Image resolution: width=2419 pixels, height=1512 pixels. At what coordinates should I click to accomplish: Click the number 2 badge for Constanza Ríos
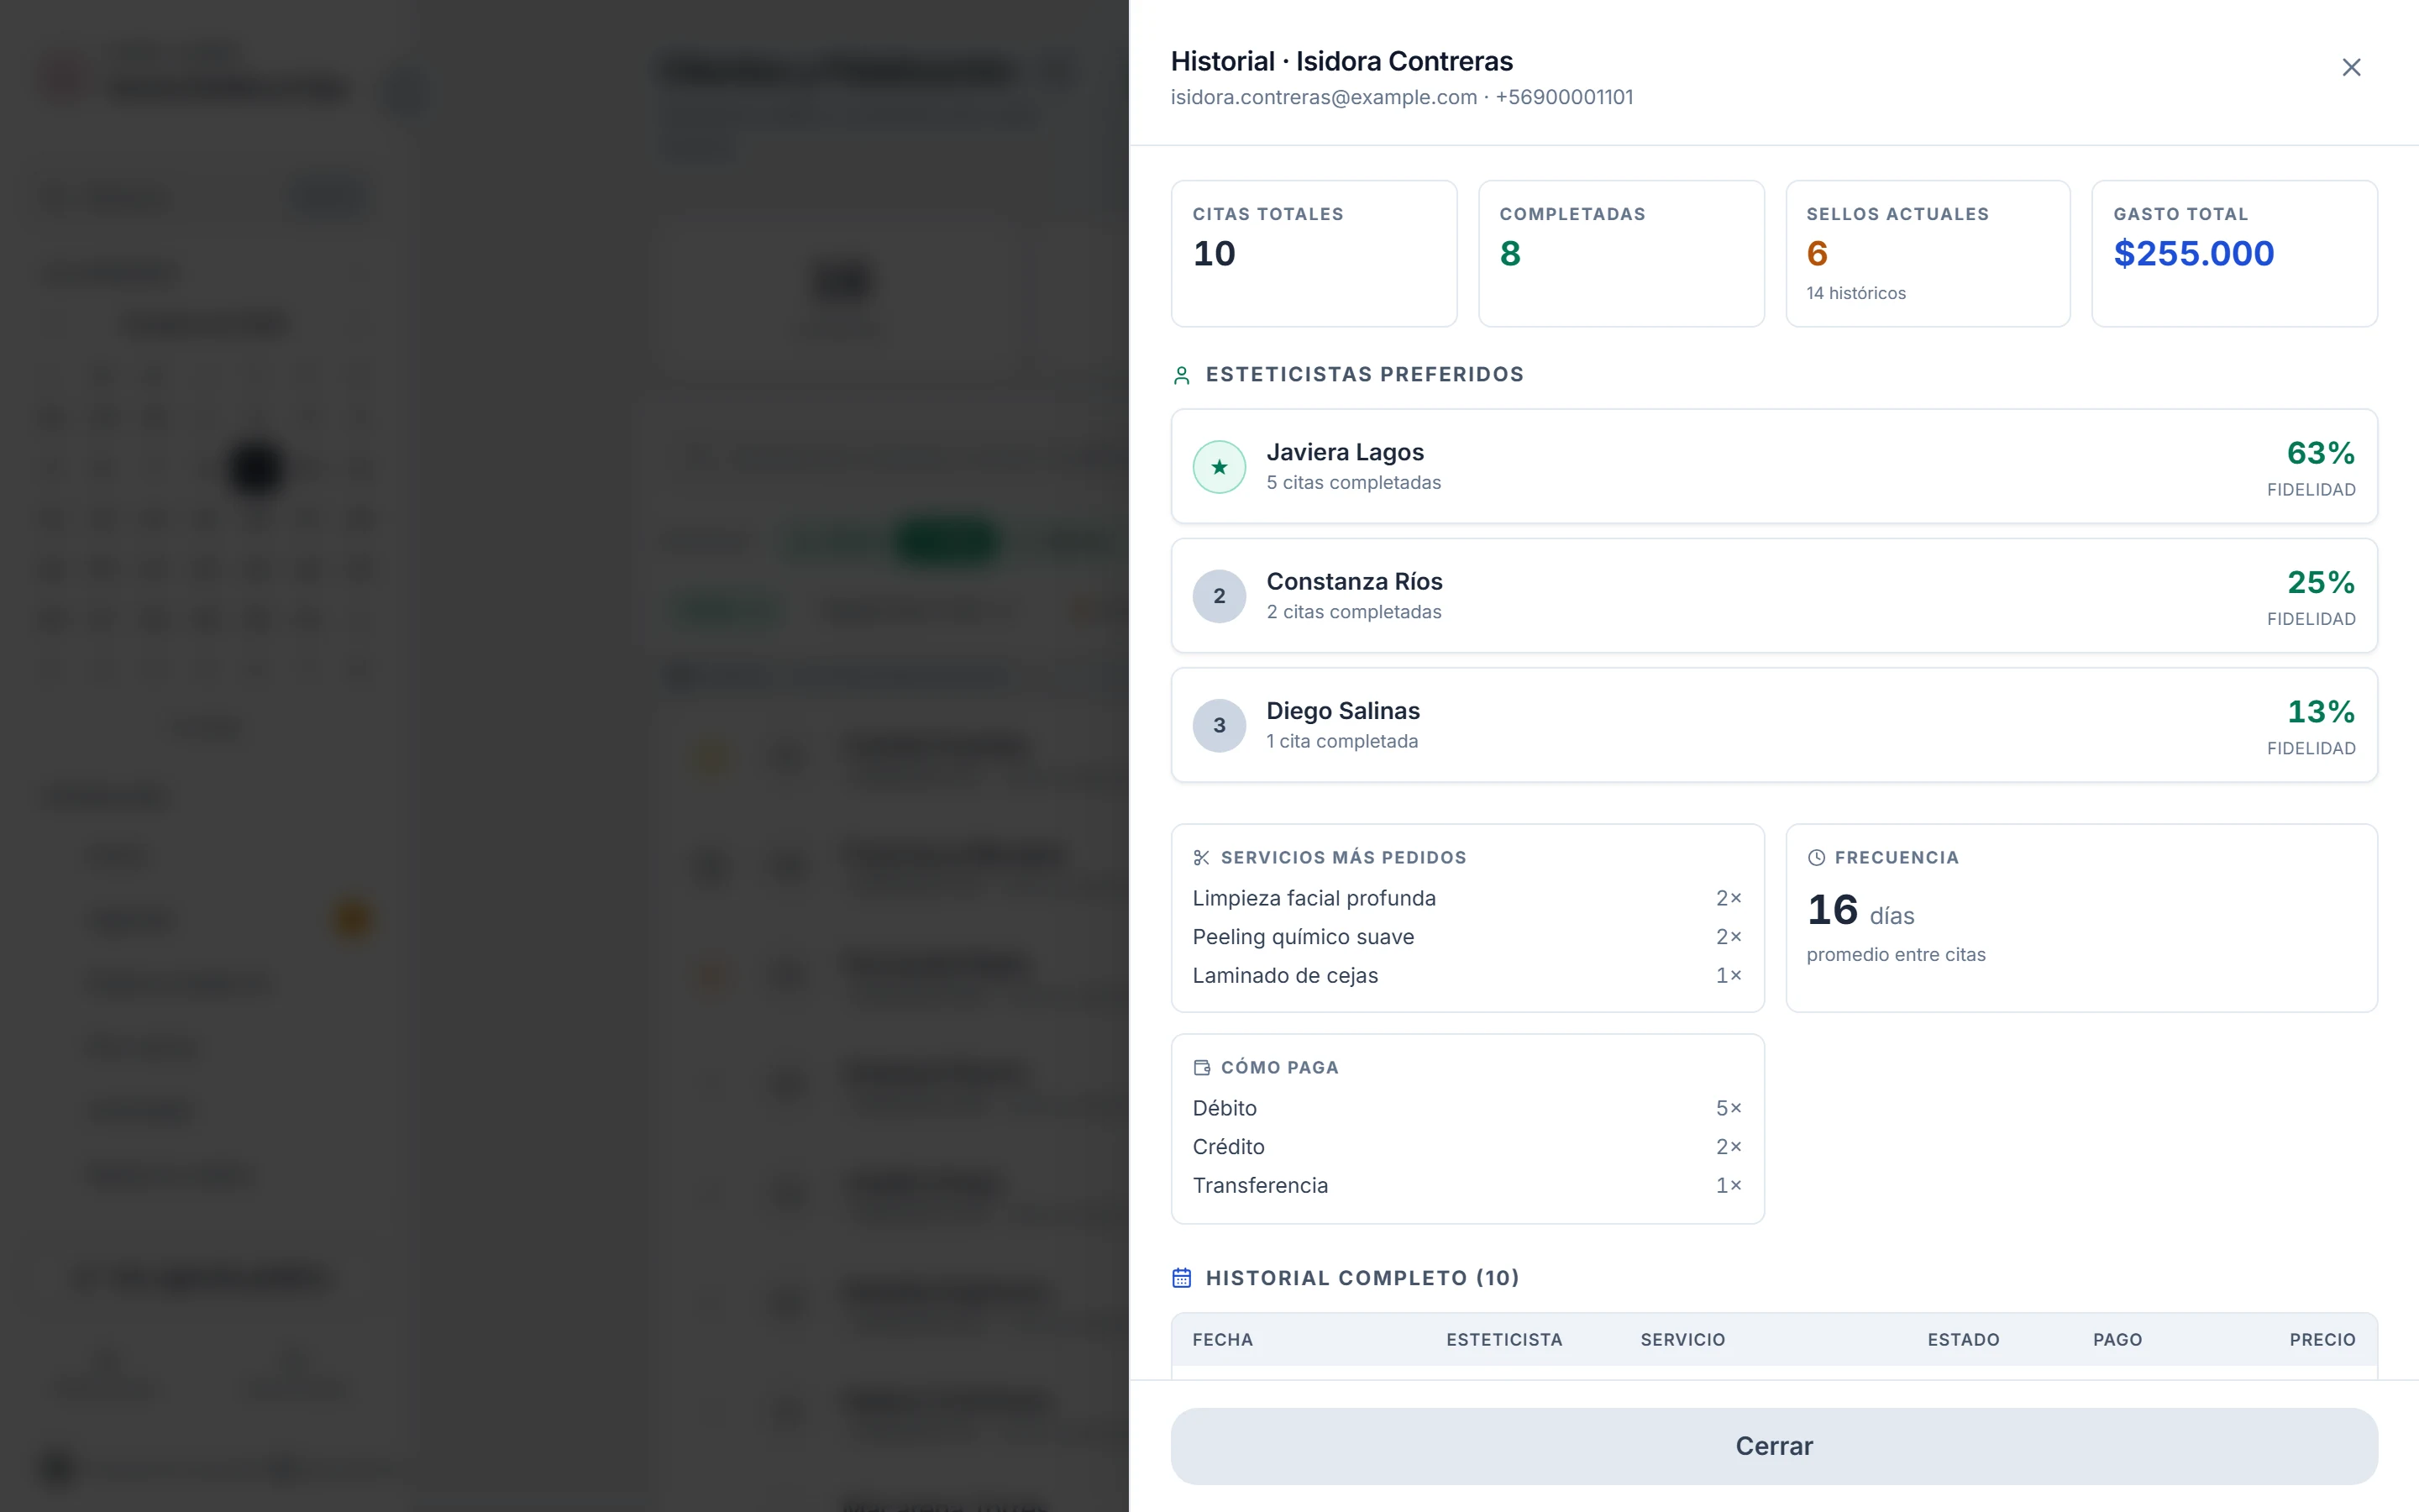pos(1219,596)
